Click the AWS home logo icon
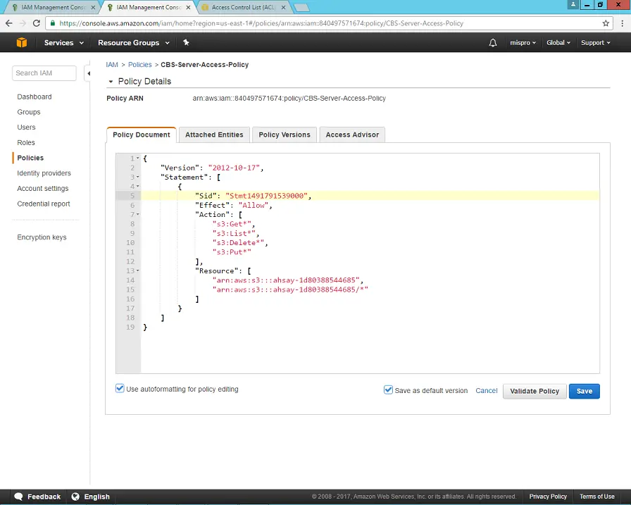 [x=22, y=42]
